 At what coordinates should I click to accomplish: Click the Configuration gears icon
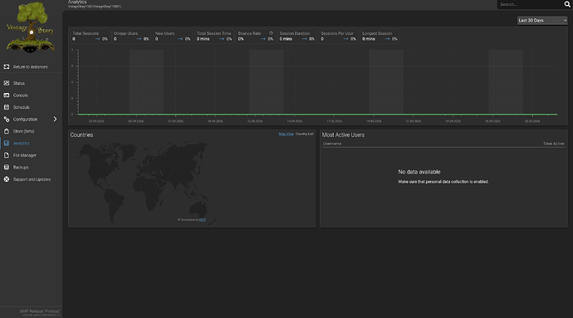6,120
